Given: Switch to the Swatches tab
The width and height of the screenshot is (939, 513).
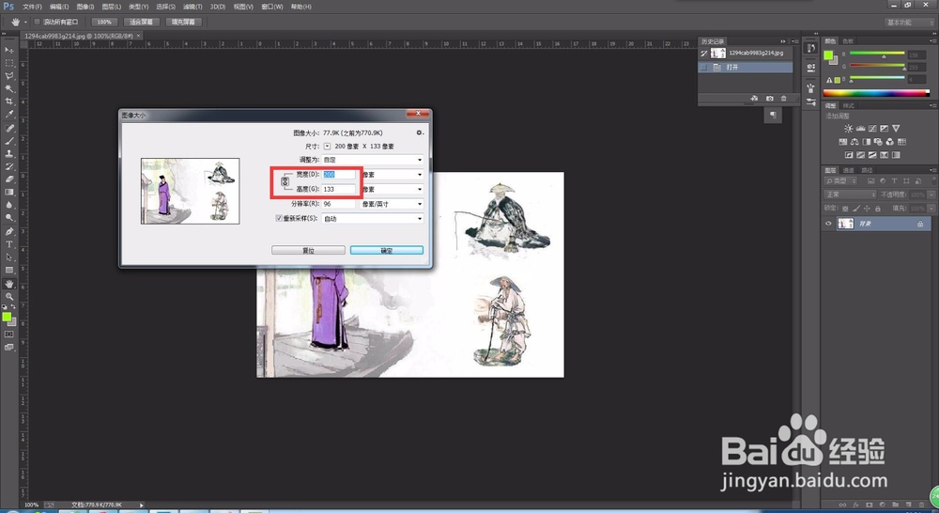Looking at the screenshot, I should pyautogui.click(x=847, y=41).
